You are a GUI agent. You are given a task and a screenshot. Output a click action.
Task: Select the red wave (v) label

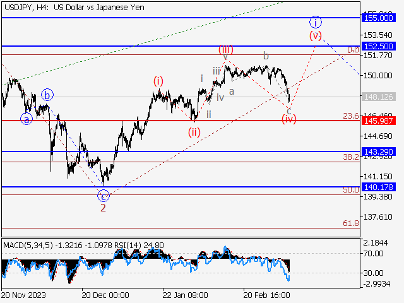316,35
